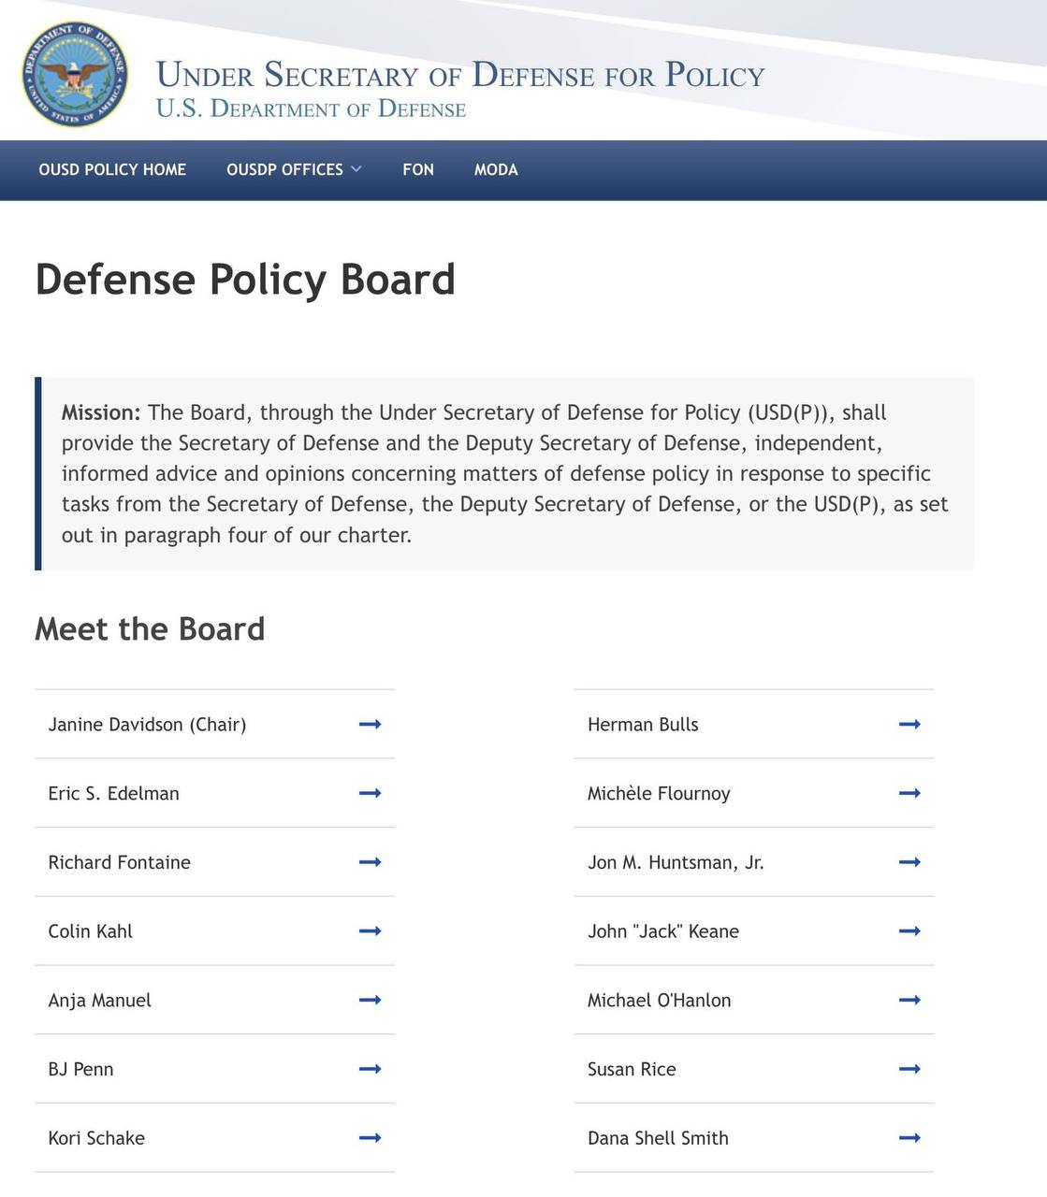1047x1197 pixels.
Task: Select Susan Rice board member name
Action: 632,1069
